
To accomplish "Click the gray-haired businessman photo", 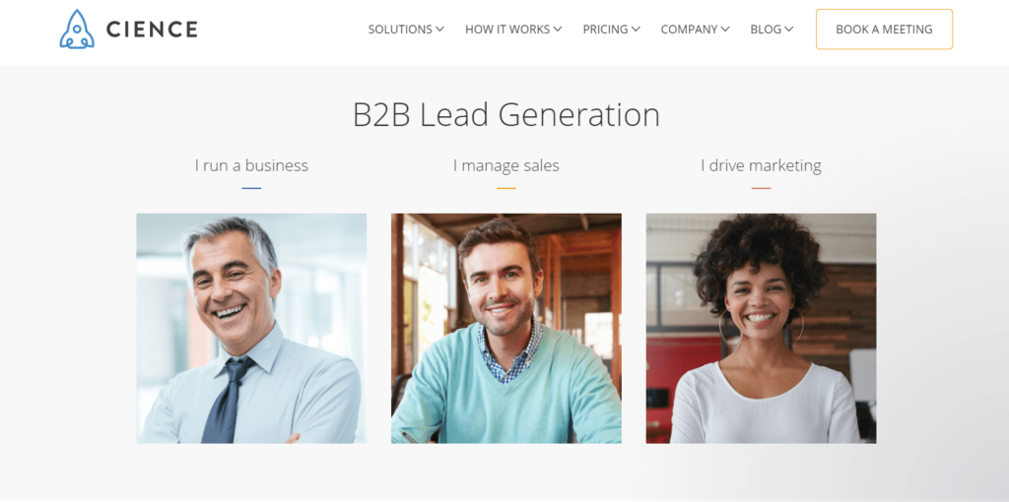I will (251, 329).
